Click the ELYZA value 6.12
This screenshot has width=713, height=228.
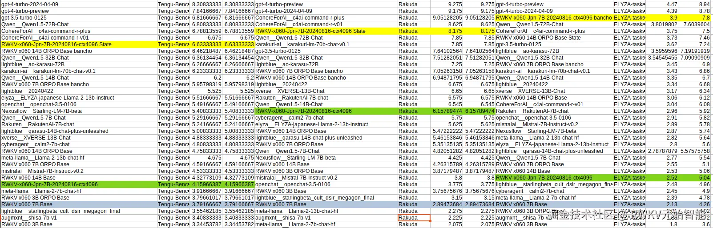coord(694,98)
